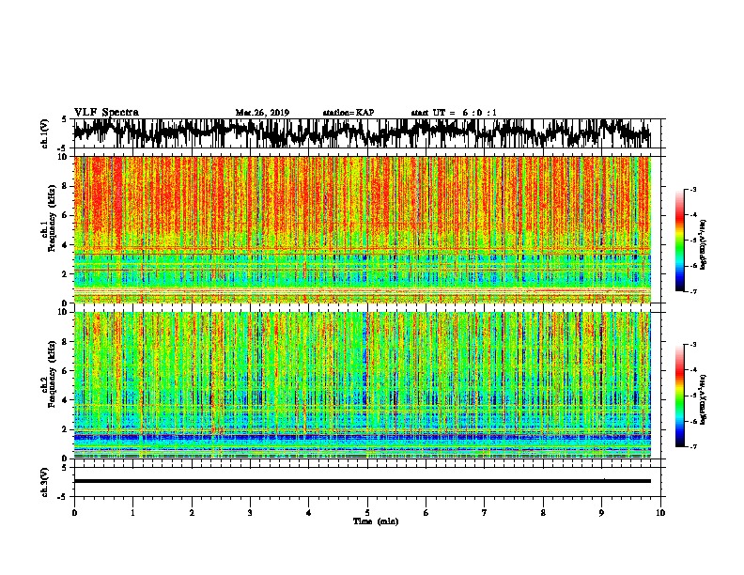Click the "ch.3(V)" axis label
Image resolution: width=744 pixels, height=575 pixels.
[45, 482]
